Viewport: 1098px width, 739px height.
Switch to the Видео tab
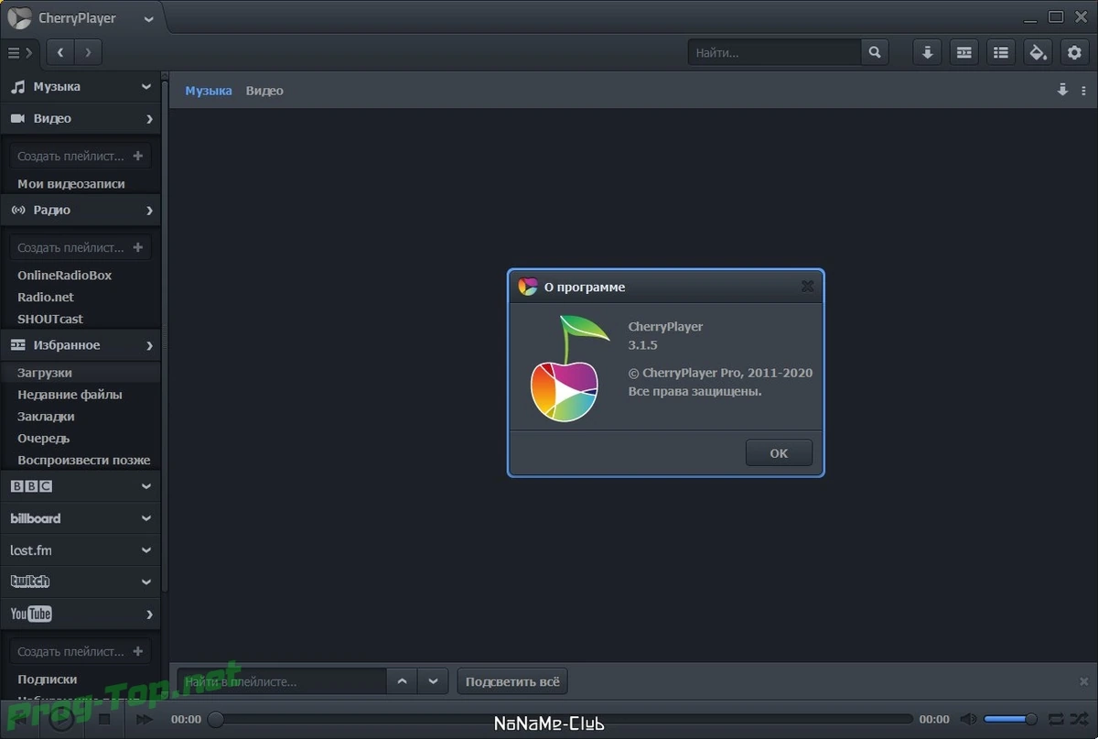[264, 91]
